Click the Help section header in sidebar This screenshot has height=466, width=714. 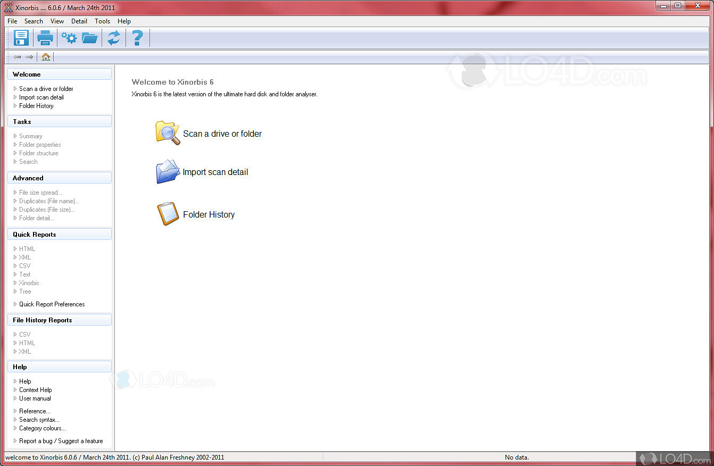(x=60, y=367)
